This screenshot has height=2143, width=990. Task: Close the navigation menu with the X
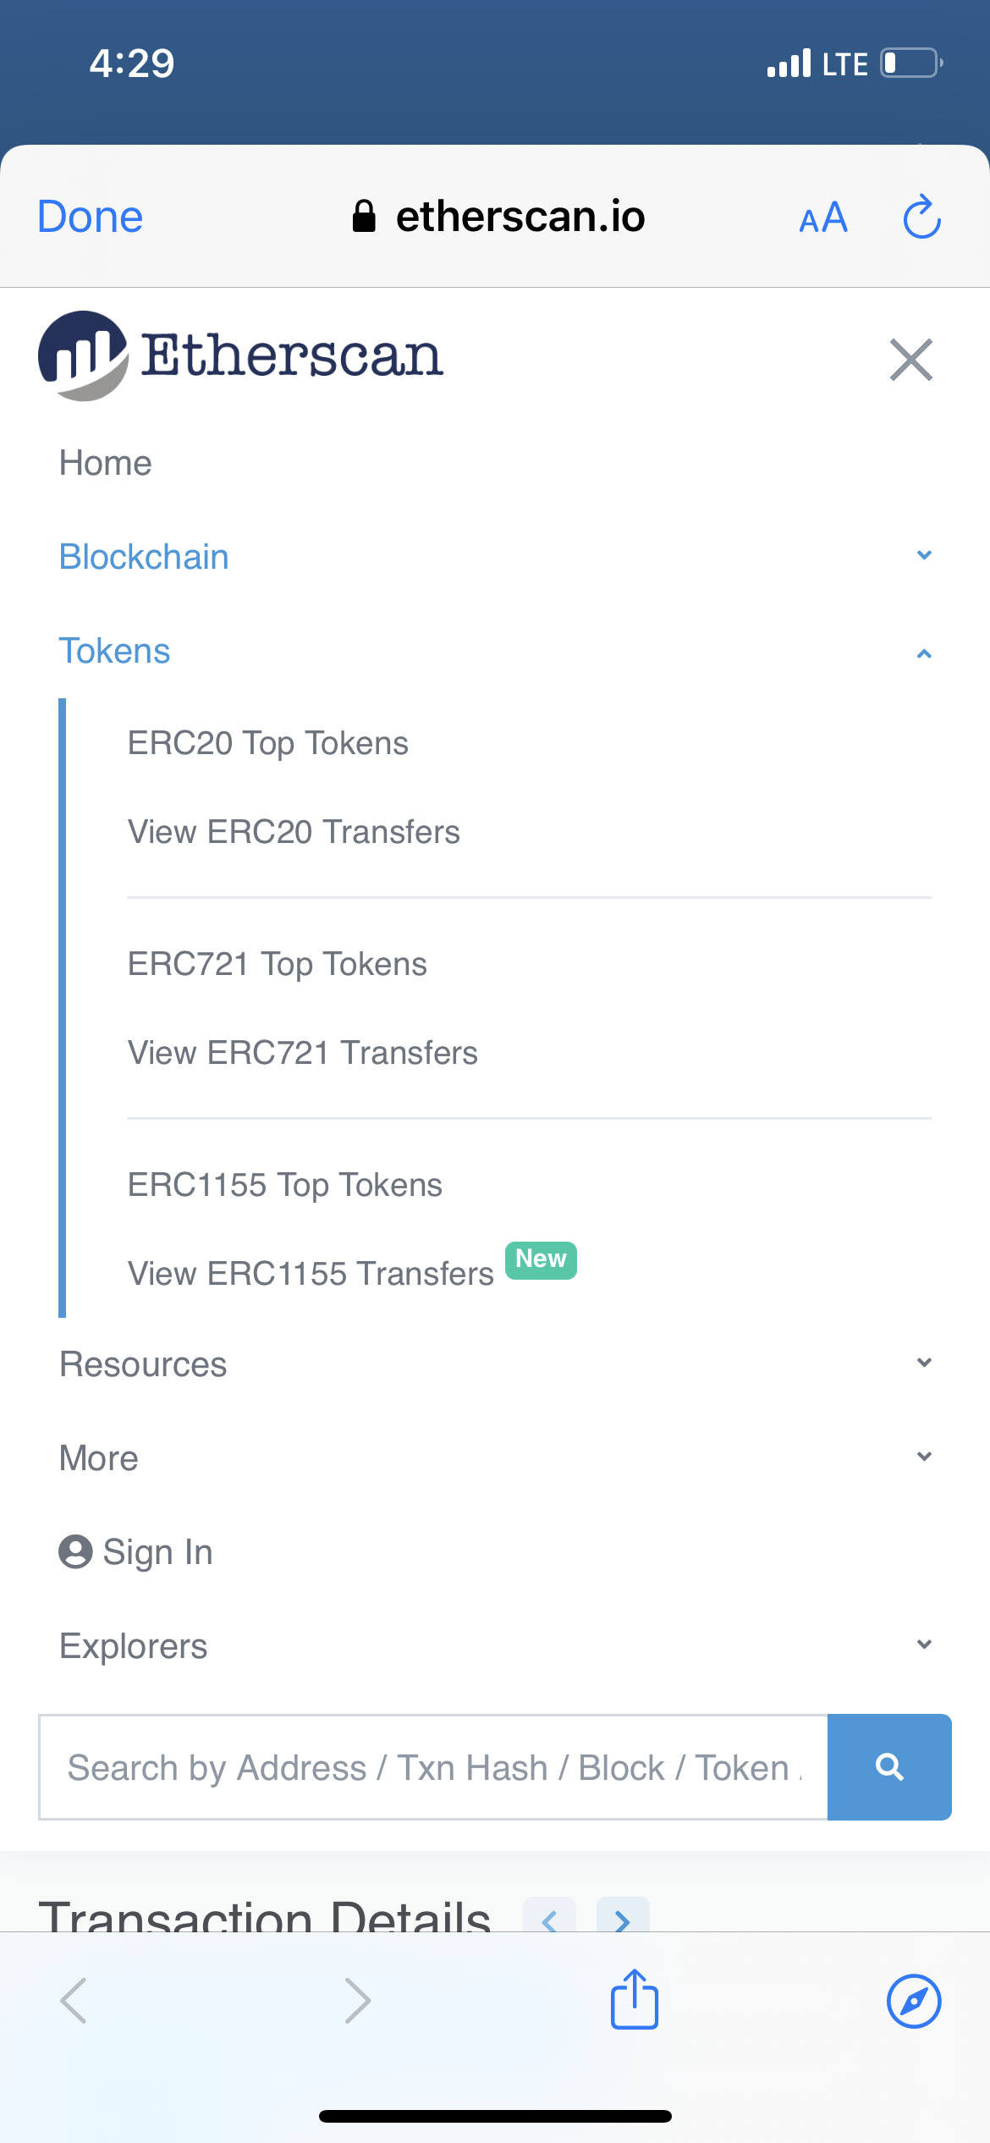coord(910,359)
